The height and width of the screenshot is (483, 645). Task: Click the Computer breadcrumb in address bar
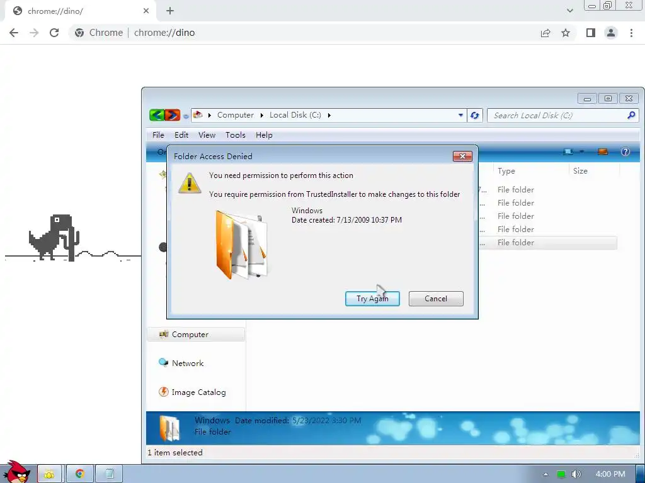pos(236,115)
